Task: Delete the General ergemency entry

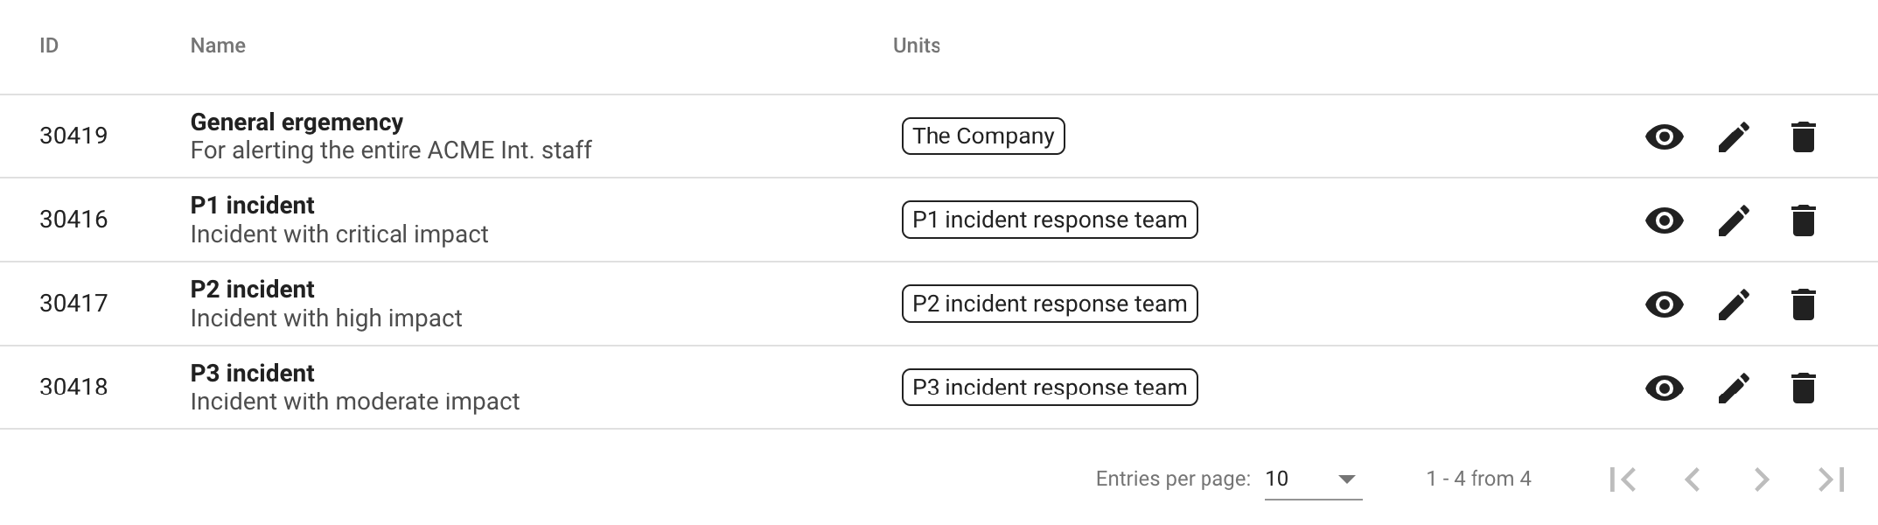Action: (1803, 136)
